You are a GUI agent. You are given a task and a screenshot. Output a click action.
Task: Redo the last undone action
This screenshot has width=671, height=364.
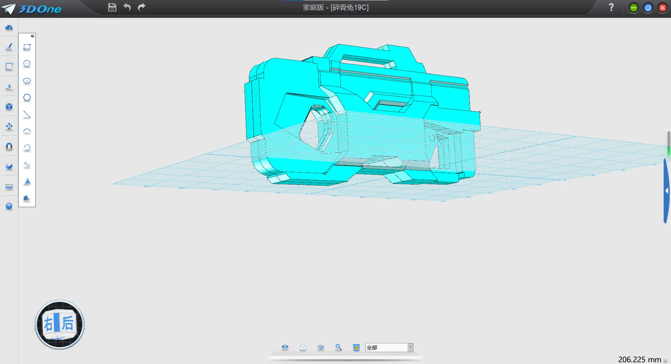tap(141, 7)
